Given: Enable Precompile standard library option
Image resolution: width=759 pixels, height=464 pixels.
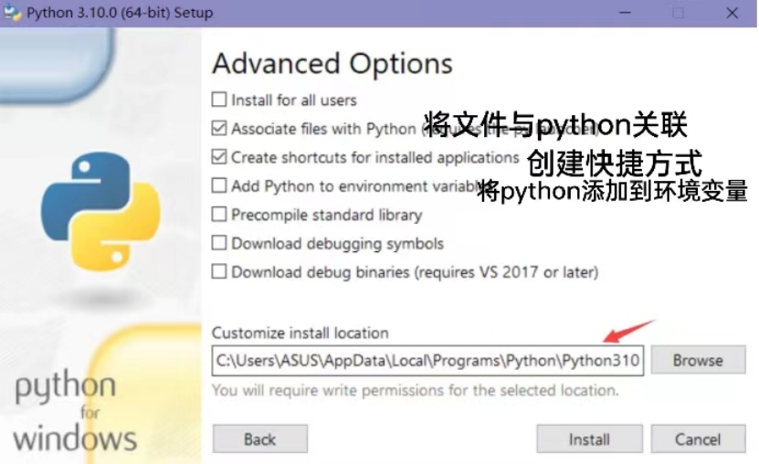Looking at the screenshot, I should click(x=219, y=214).
